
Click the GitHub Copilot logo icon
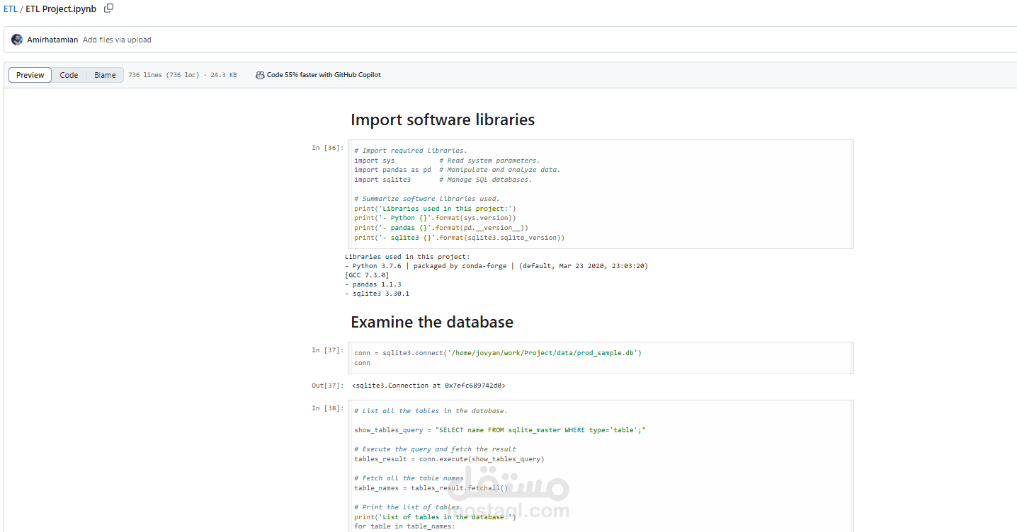click(x=260, y=74)
